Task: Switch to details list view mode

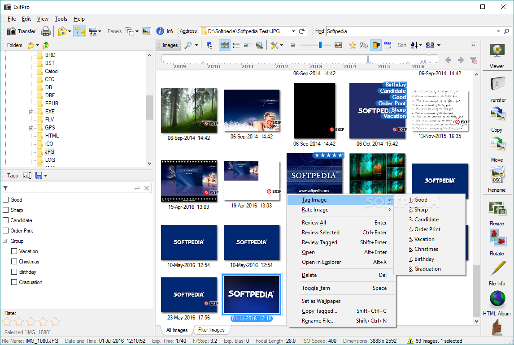Action: (236, 45)
